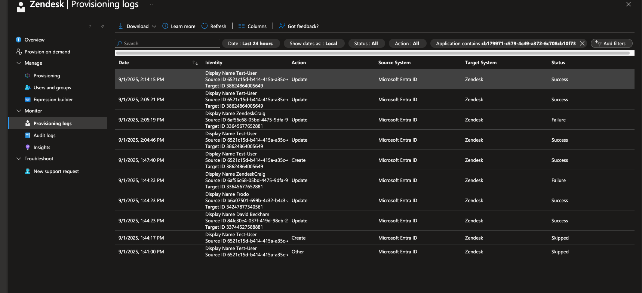Open Expression builder page
This screenshot has width=642, height=293.
point(53,99)
